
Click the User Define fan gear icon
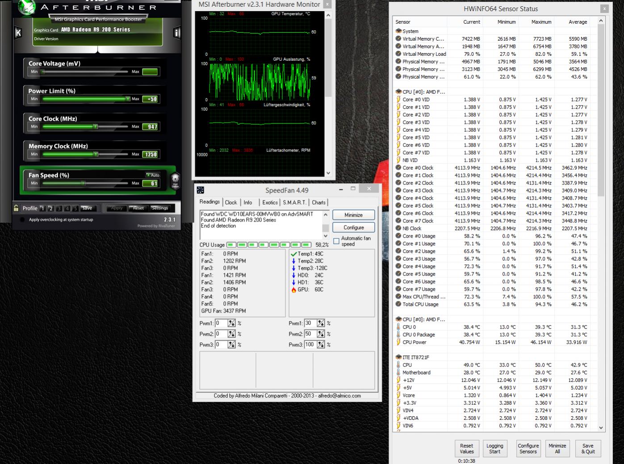pyautogui.click(x=176, y=180)
